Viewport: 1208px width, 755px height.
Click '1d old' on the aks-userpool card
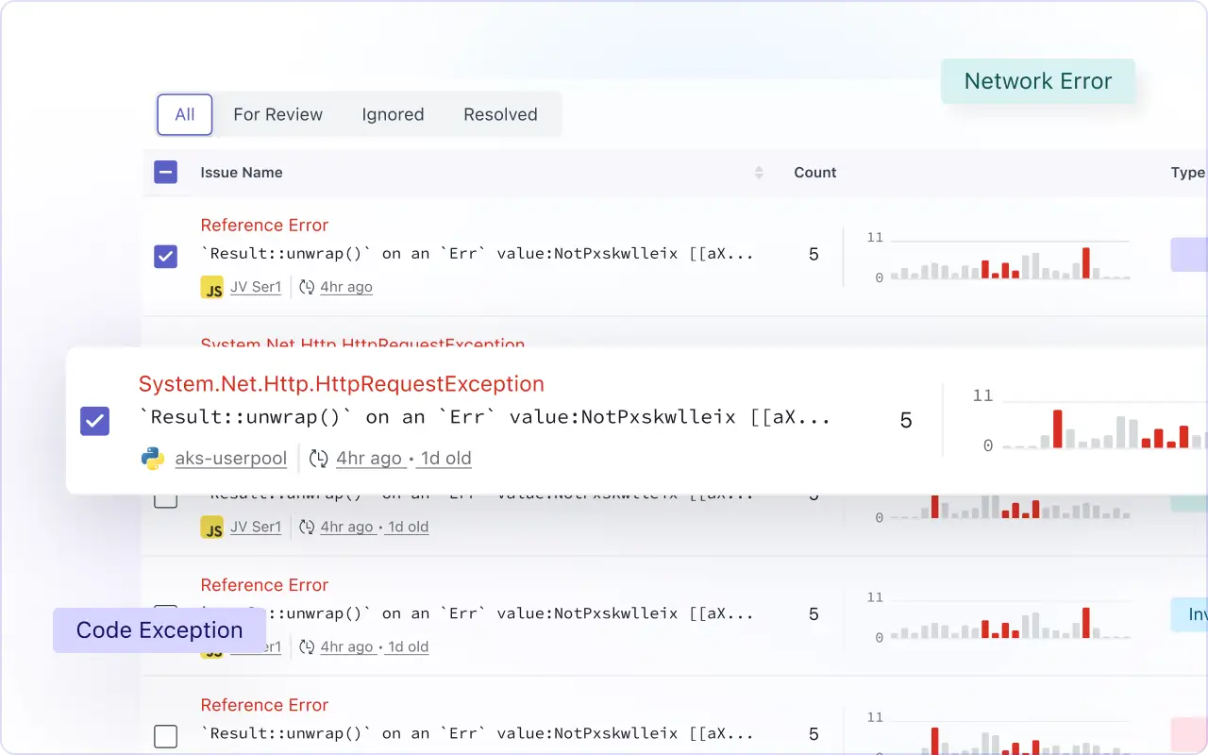(x=446, y=459)
